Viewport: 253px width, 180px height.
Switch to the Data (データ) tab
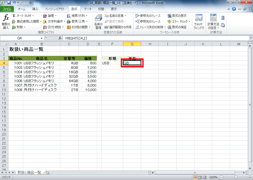click(x=88, y=9)
